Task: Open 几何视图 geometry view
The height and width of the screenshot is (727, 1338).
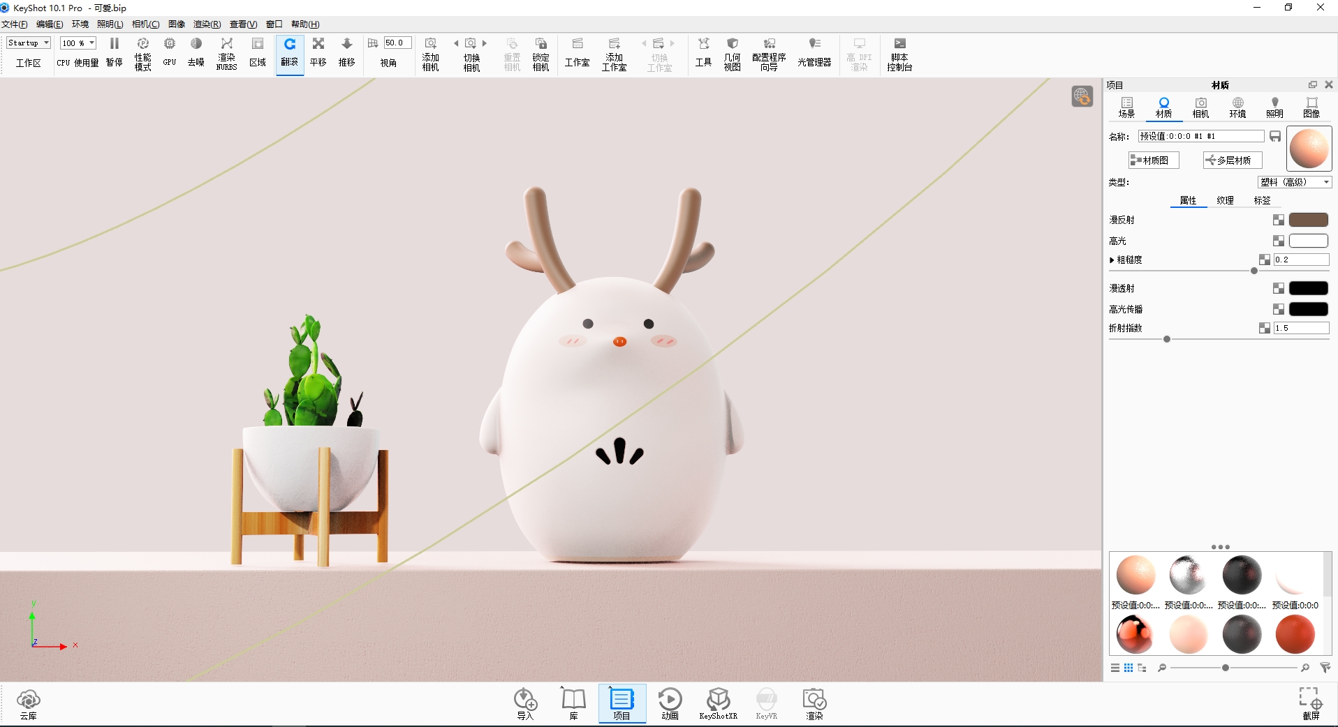Action: 733,54
